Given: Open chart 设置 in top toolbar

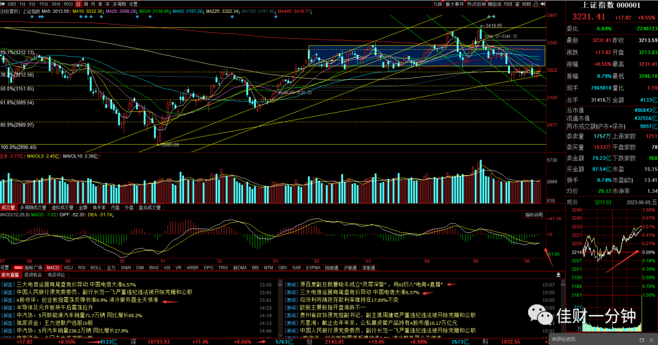Looking at the screenshot, I should click(133, 4).
